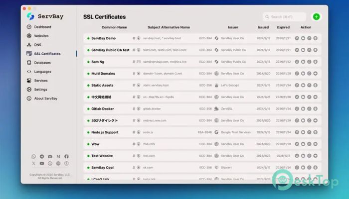349x199 pixels.
Task: Select the Multi Domains certificate name
Action: pos(103,74)
